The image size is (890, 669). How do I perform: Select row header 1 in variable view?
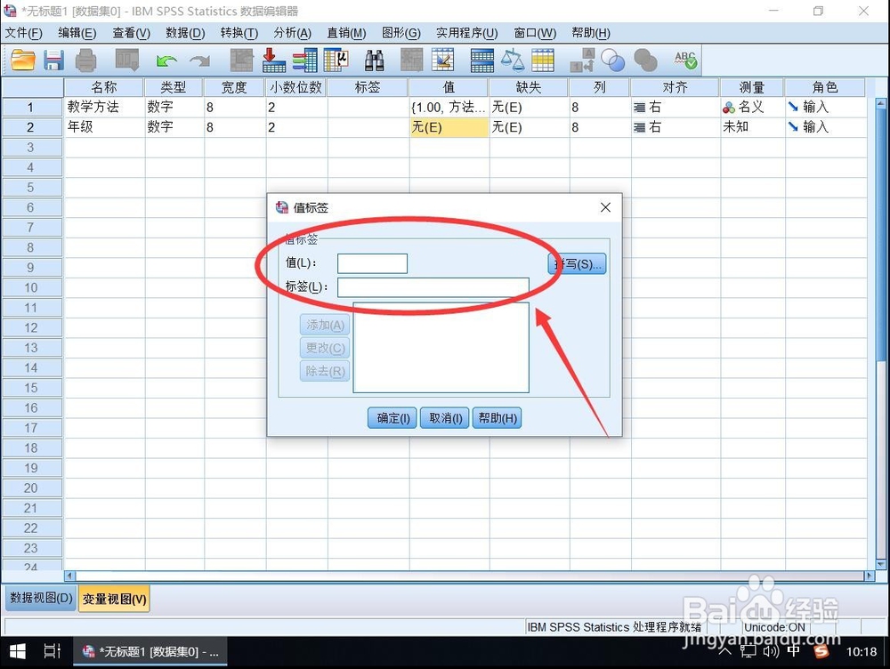tap(32, 107)
